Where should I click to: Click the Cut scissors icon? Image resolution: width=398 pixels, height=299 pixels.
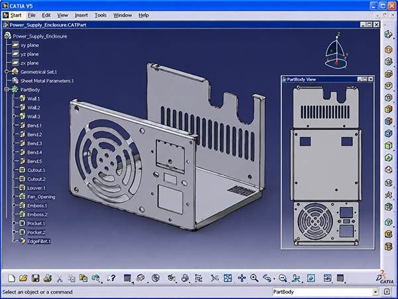60,278
